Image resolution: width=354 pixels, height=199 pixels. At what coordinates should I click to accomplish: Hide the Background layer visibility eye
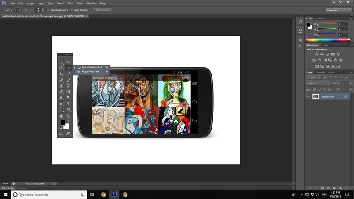[308, 96]
